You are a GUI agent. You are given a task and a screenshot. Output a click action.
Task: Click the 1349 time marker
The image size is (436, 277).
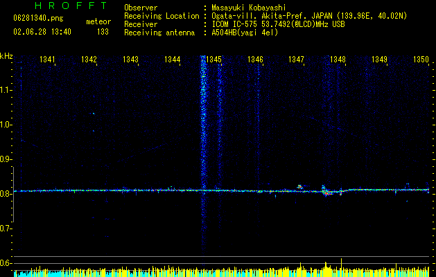click(x=380, y=60)
